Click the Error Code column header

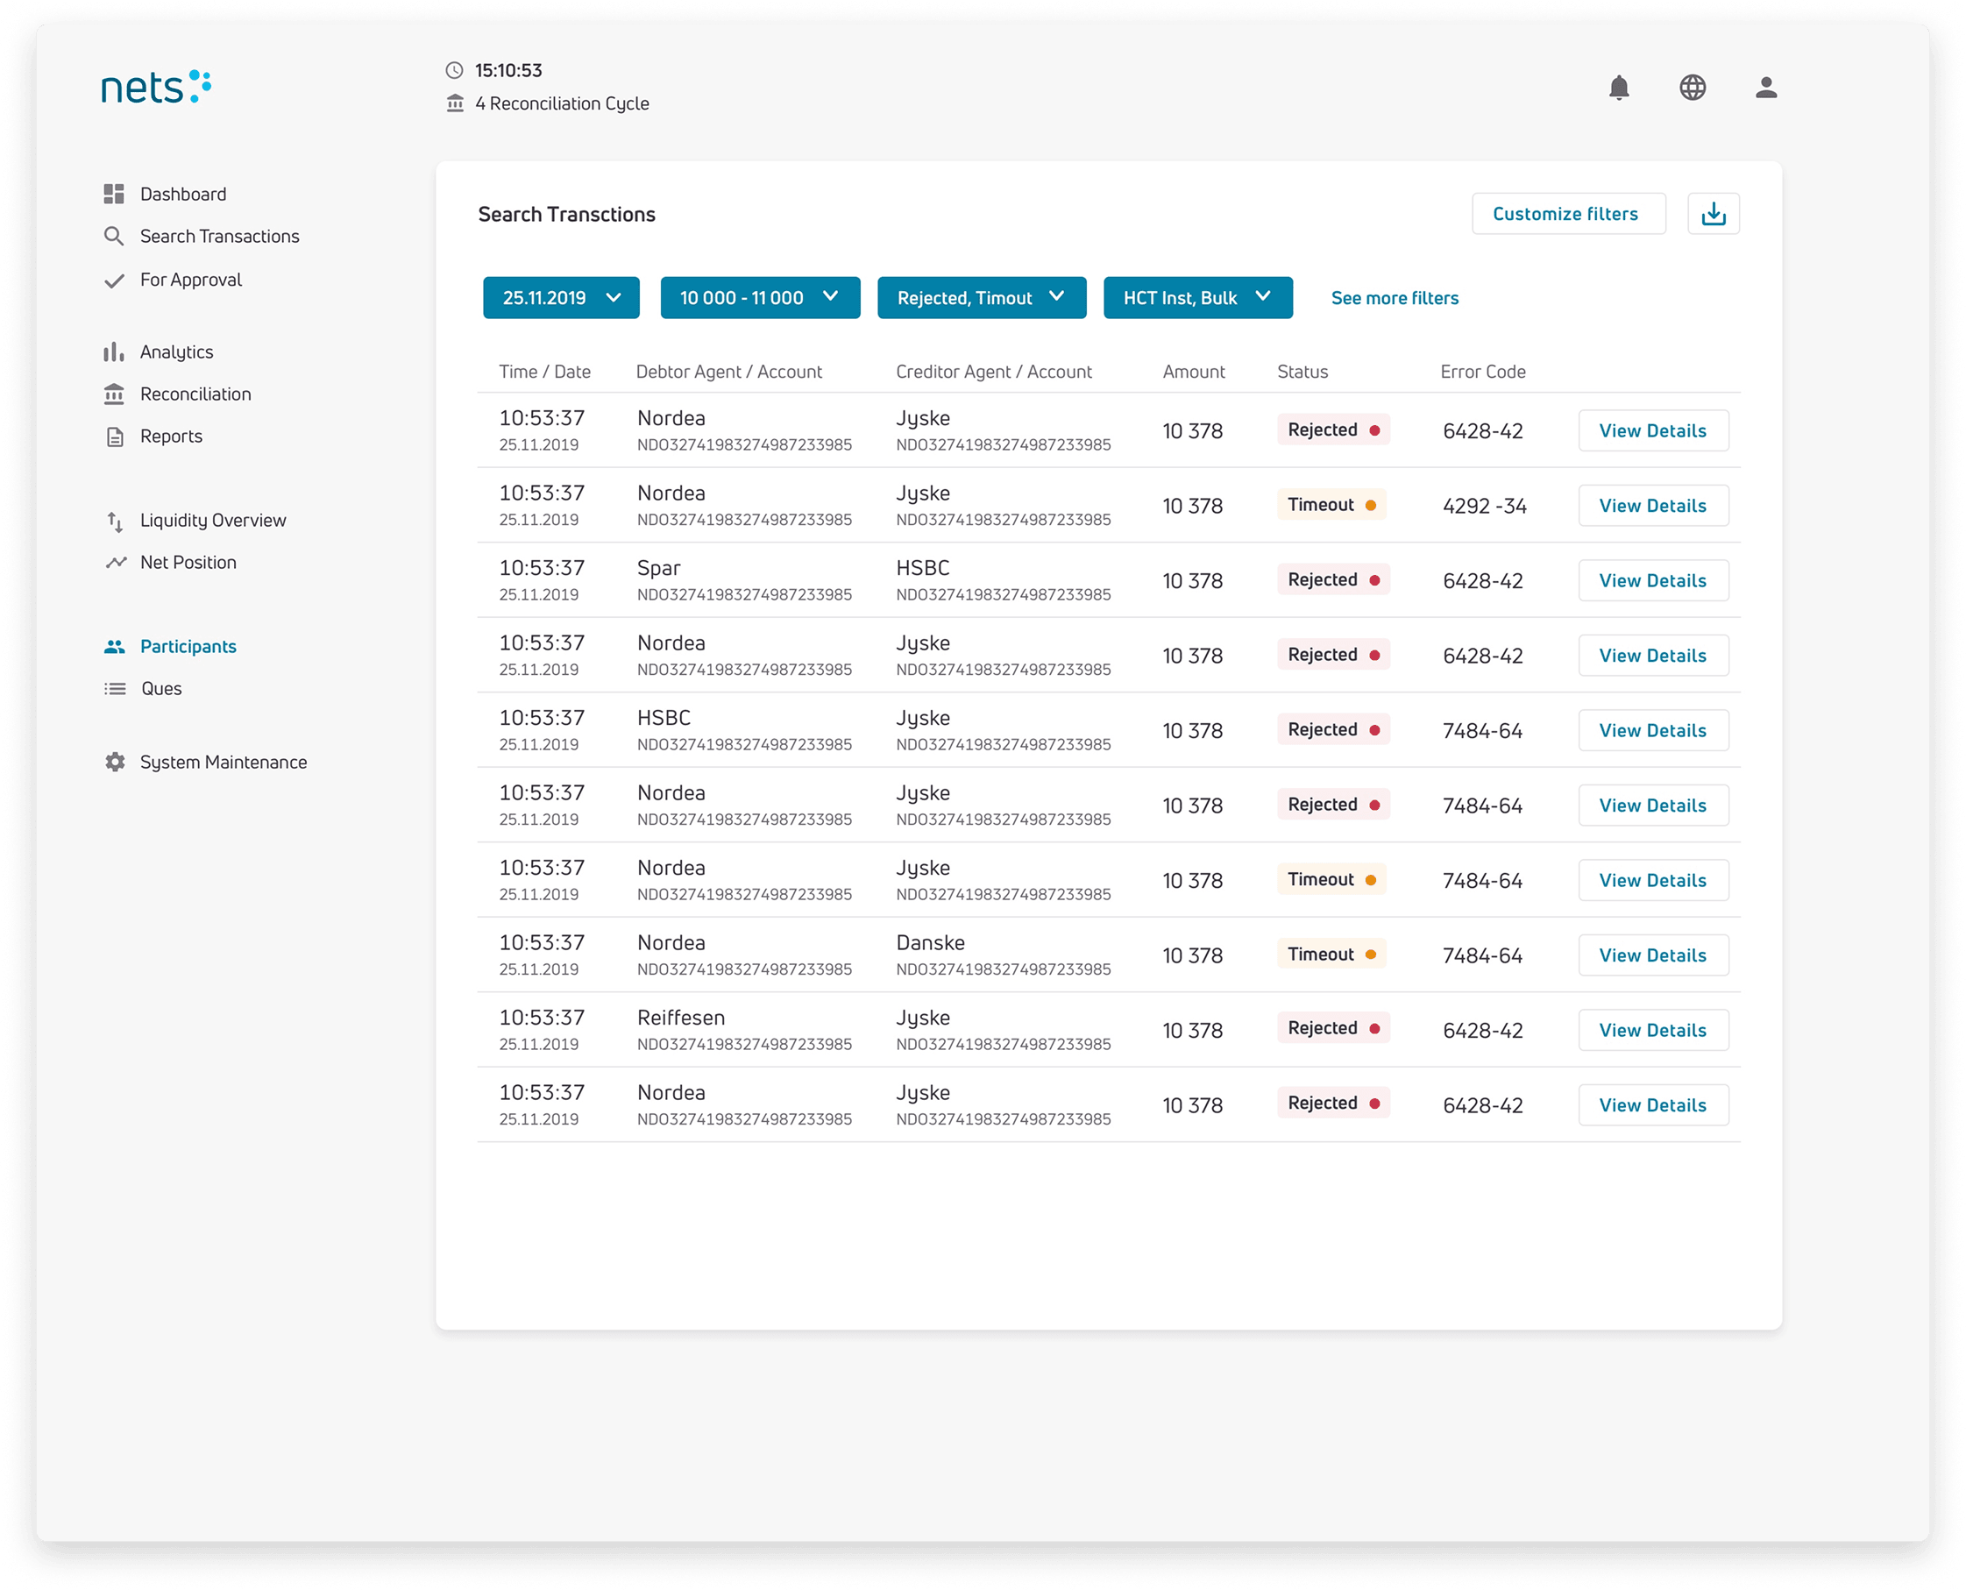(x=1482, y=372)
